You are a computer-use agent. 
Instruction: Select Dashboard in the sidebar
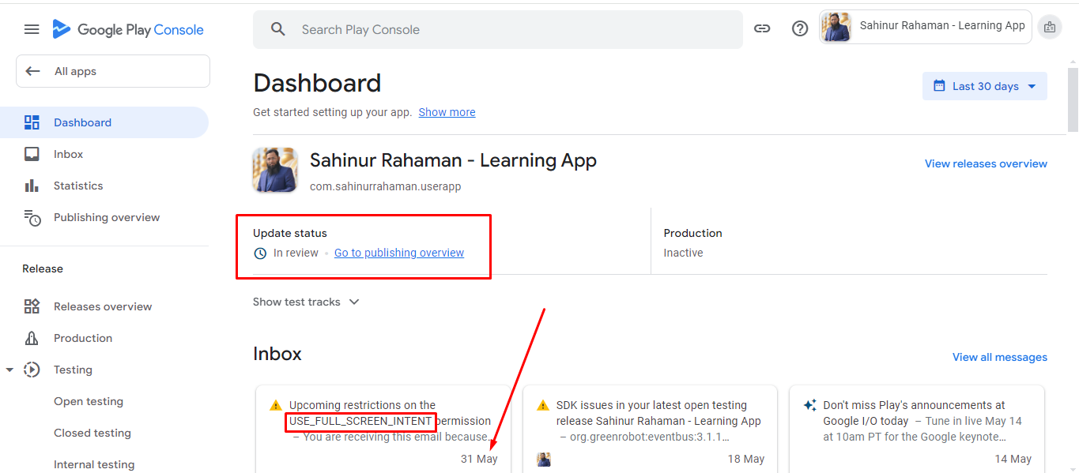click(x=104, y=122)
